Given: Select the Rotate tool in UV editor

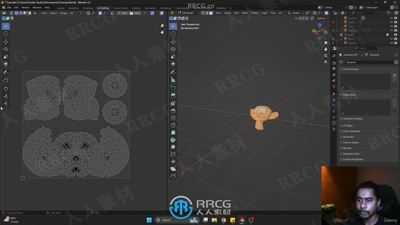Looking at the screenshot, I should [x=6, y=49].
